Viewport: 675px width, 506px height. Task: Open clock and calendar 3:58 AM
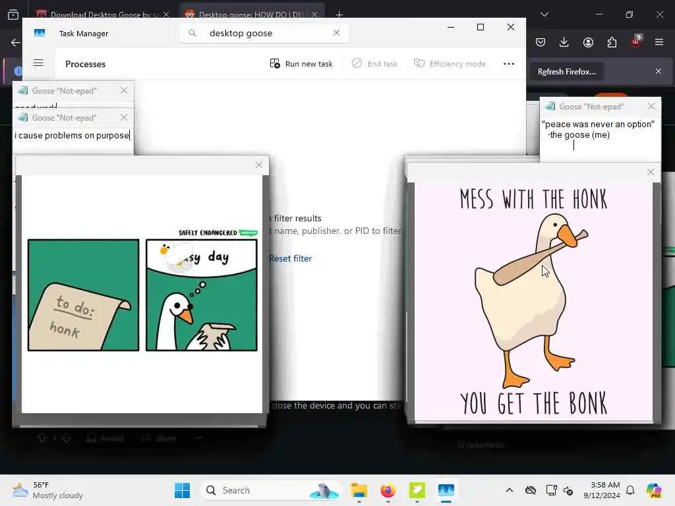tap(602, 490)
